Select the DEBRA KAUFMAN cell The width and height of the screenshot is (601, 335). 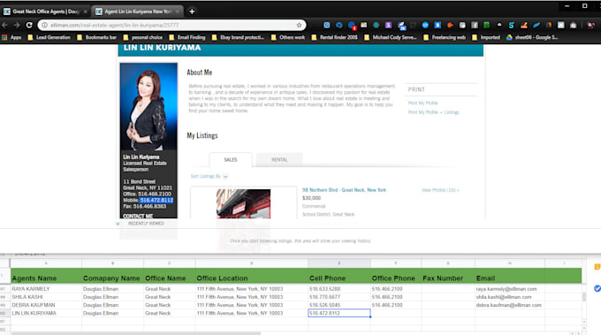(x=46, y=305)
